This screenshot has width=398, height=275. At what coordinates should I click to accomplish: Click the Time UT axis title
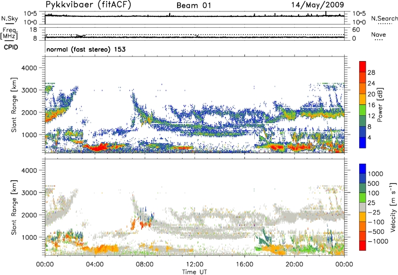(195, 272)
